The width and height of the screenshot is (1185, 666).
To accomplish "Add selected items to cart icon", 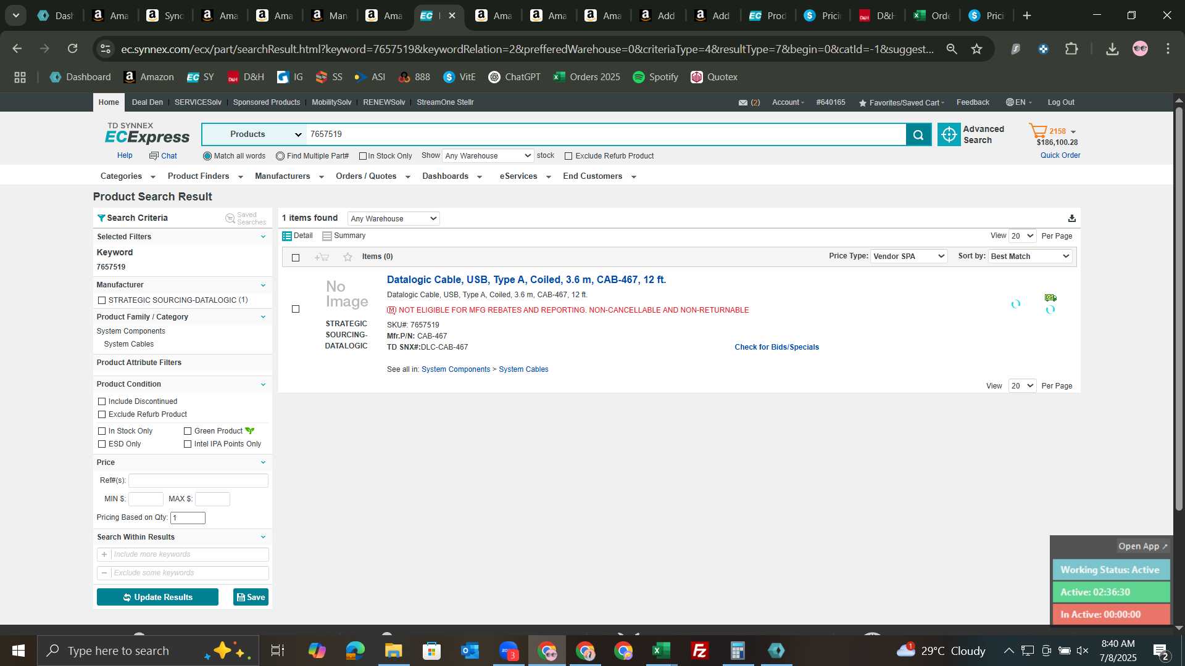I will click(x=322, y=257).
